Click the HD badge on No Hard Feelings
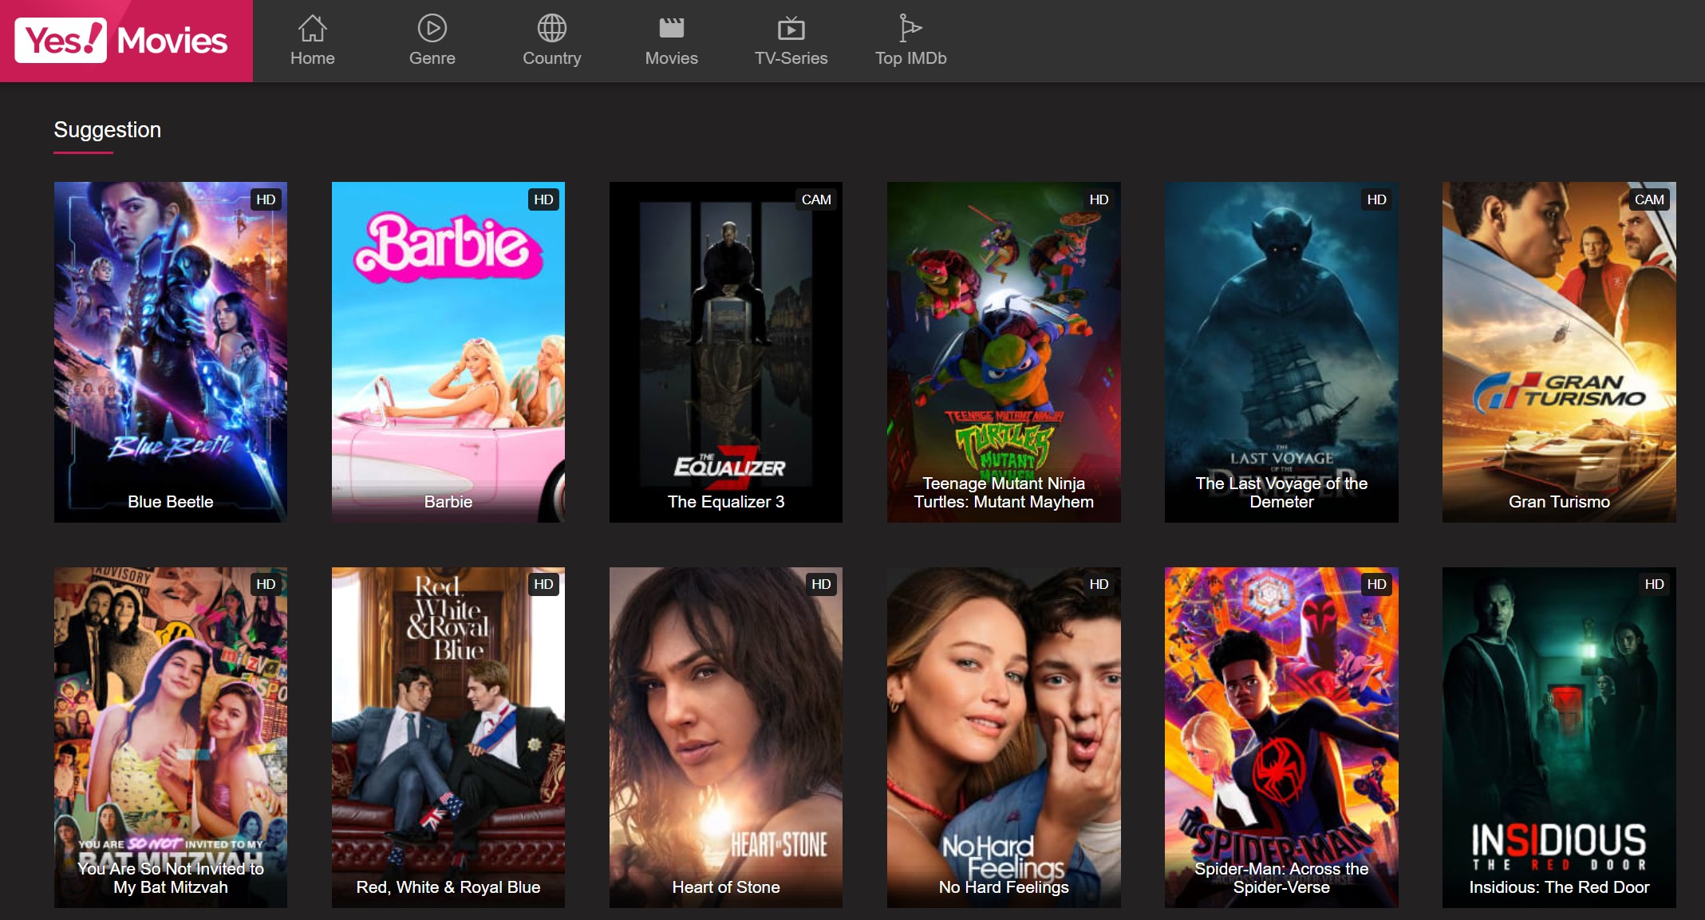 1099,584
